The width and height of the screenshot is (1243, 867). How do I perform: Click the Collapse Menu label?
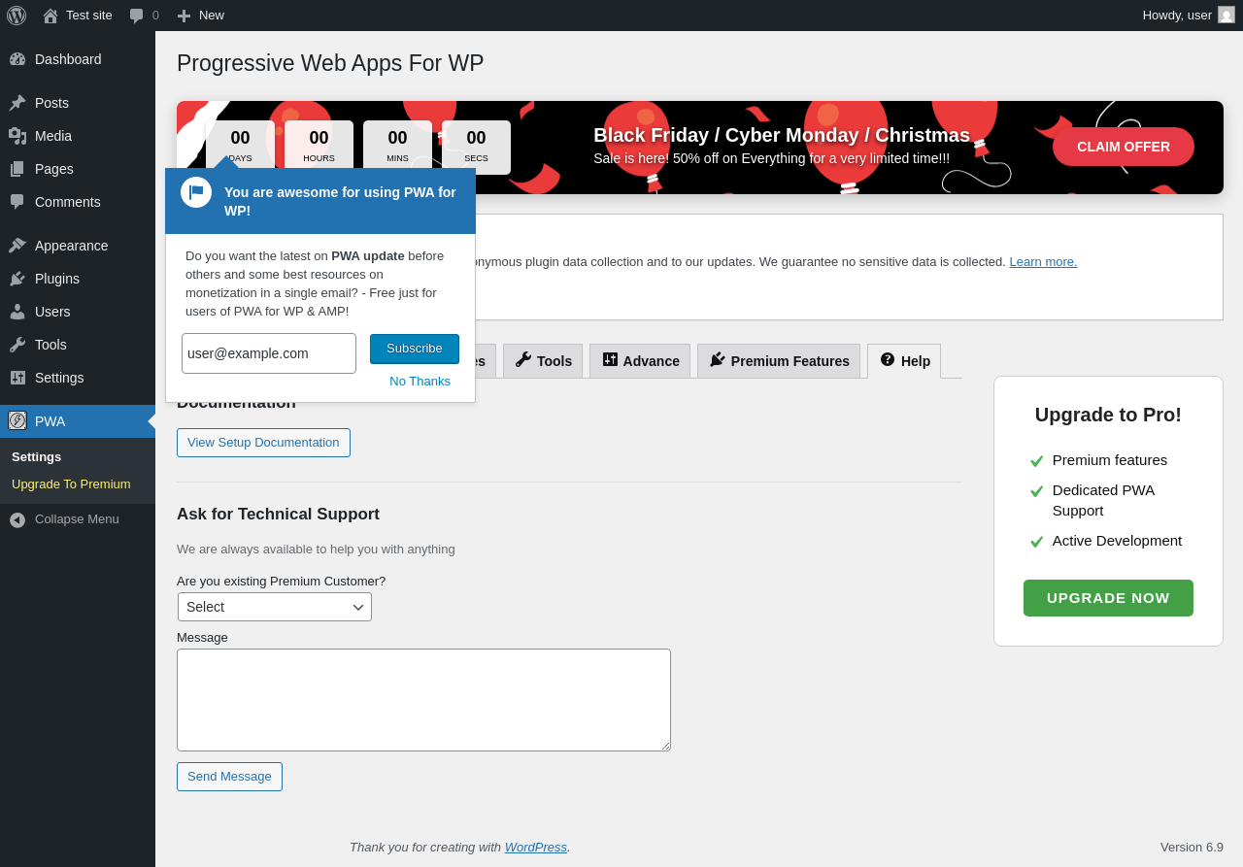click(77, 519)
